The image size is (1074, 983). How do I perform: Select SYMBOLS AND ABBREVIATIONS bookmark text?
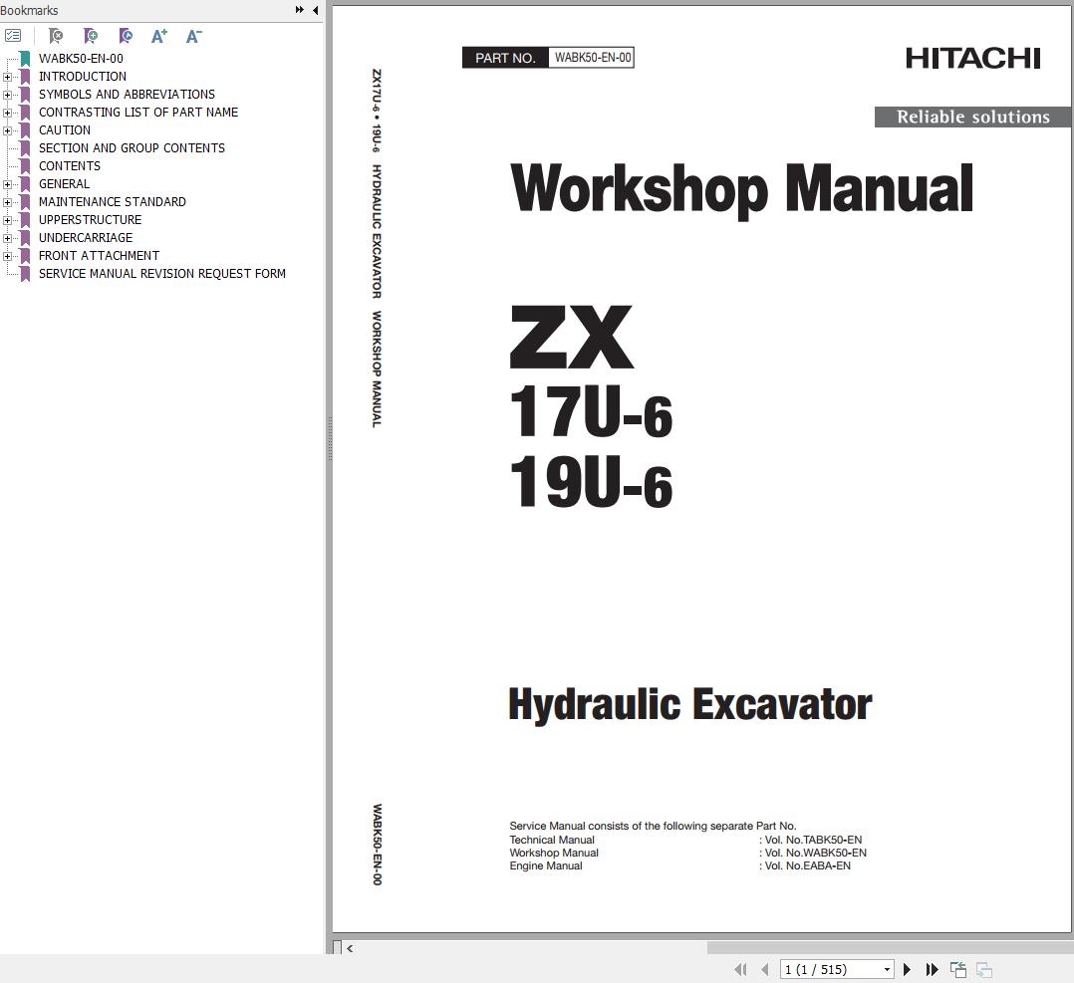point(127,95)
